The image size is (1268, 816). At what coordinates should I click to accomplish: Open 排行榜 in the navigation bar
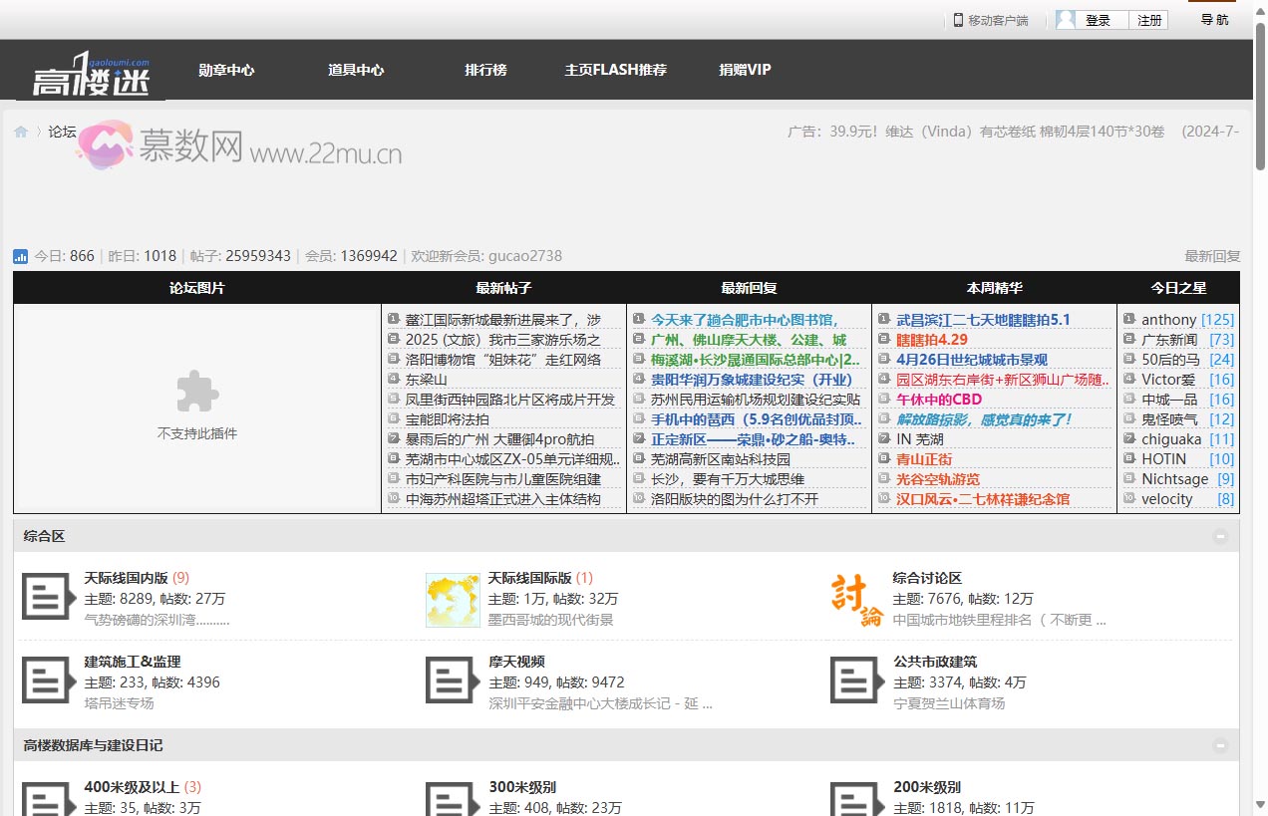[485, 70]
